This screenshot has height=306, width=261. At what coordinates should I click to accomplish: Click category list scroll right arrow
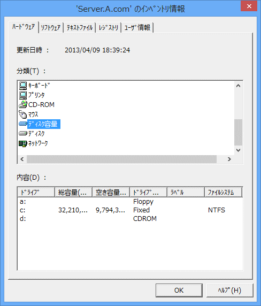coord(229,159)
